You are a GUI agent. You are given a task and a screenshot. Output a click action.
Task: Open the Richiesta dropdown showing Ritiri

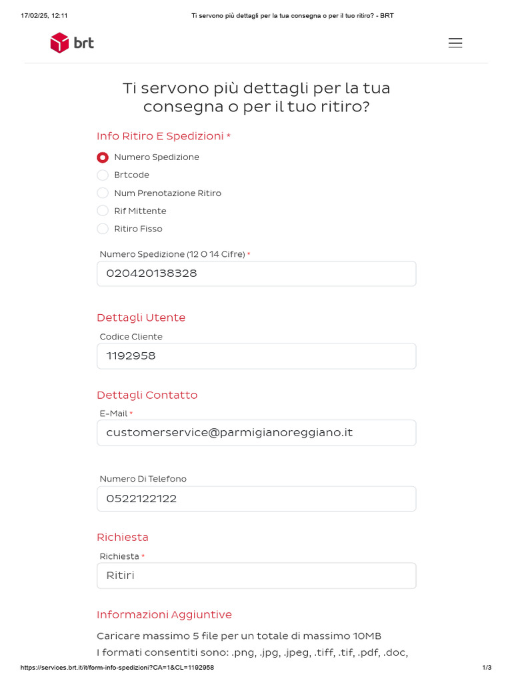tap(256, 576)
